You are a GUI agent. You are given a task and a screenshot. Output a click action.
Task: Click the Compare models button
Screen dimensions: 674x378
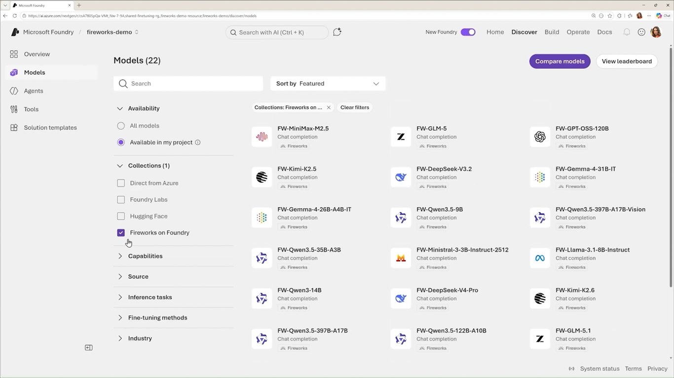click(x=560, y=62)
